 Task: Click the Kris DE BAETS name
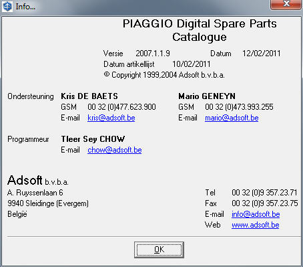89,96
